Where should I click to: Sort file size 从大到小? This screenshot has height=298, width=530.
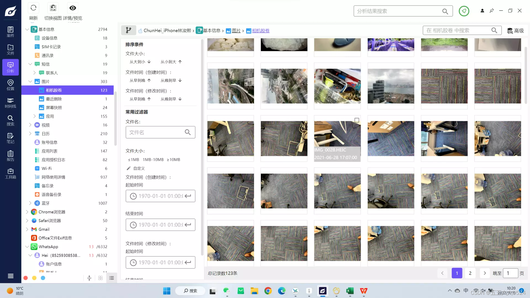tap(140, 62)
